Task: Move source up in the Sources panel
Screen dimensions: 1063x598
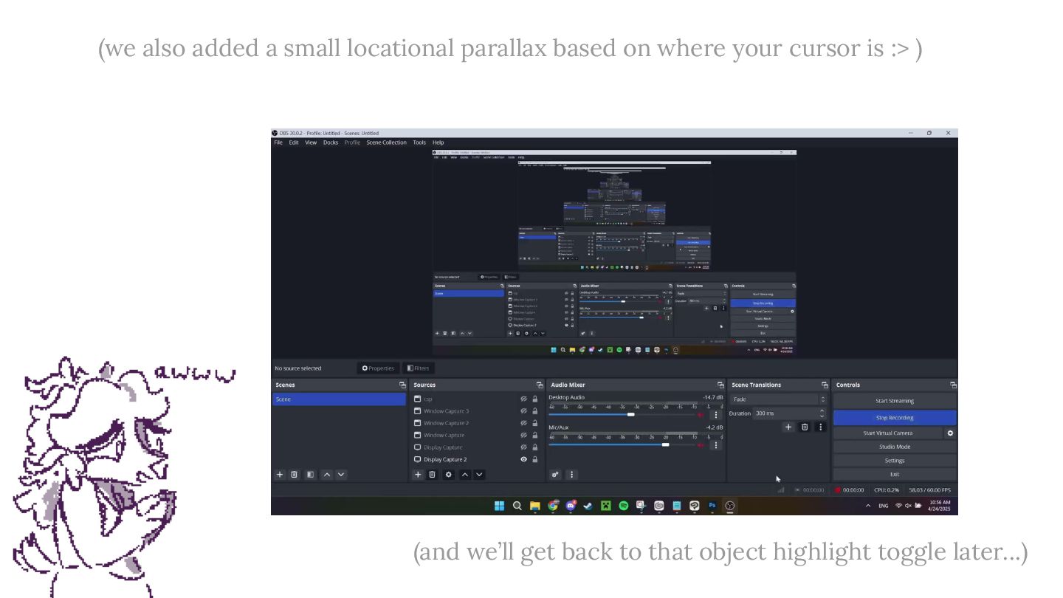Action: point(465,475)
